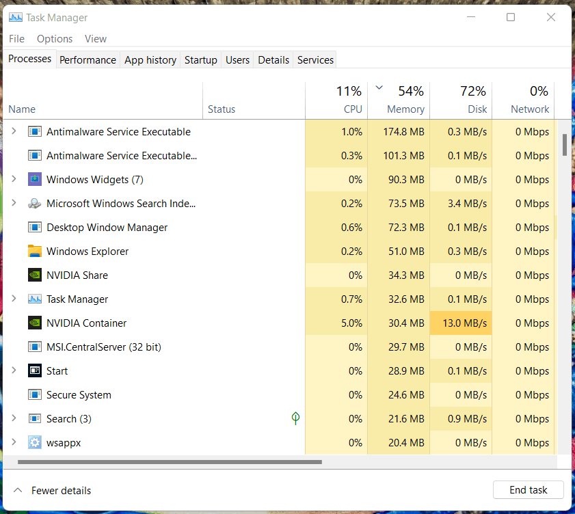Switch to the Details tab
This screenshot has height=514, width=575.
[273, 59]
